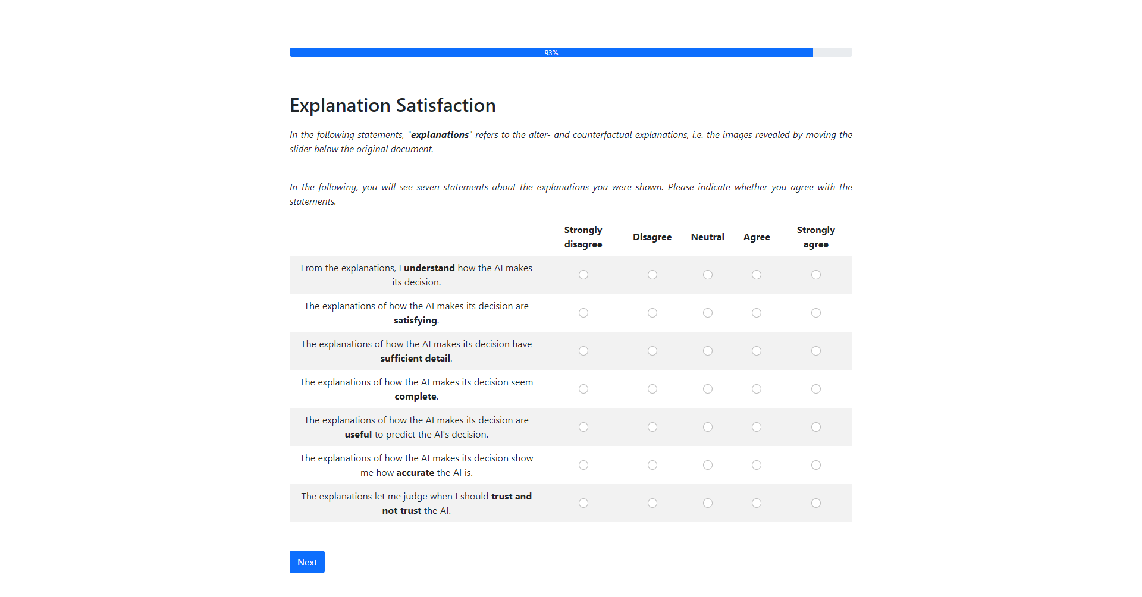The height and width of the screenshot is (597, 1142).
Task: Select Agree for the useful to predict statement
Action: click(756, 427)
